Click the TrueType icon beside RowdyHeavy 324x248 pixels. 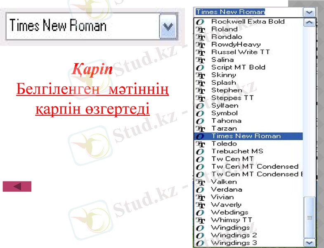[x=200, y=45]
